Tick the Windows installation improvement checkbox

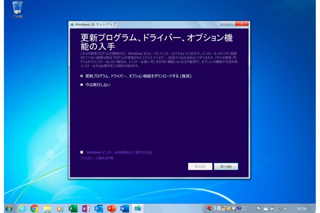[81, 152]
